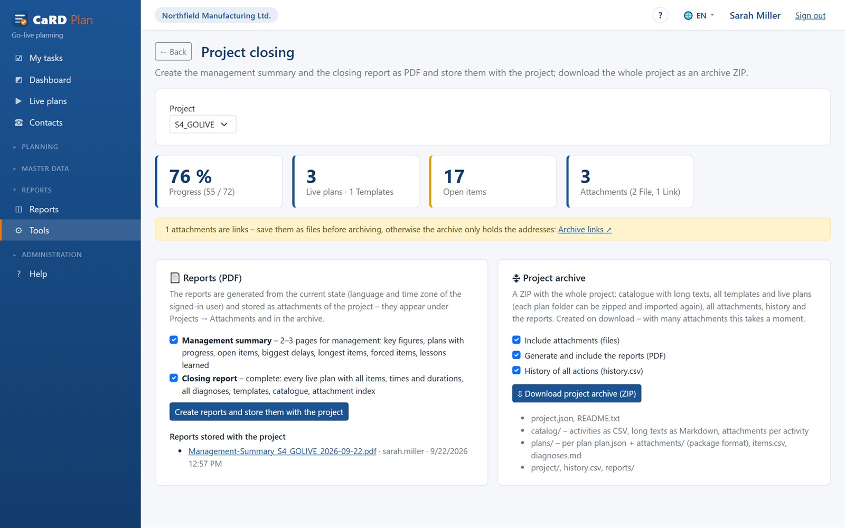Click the My tasks checkbox icon in sidebar
The image size is (845, 528).
click(19, 58)
